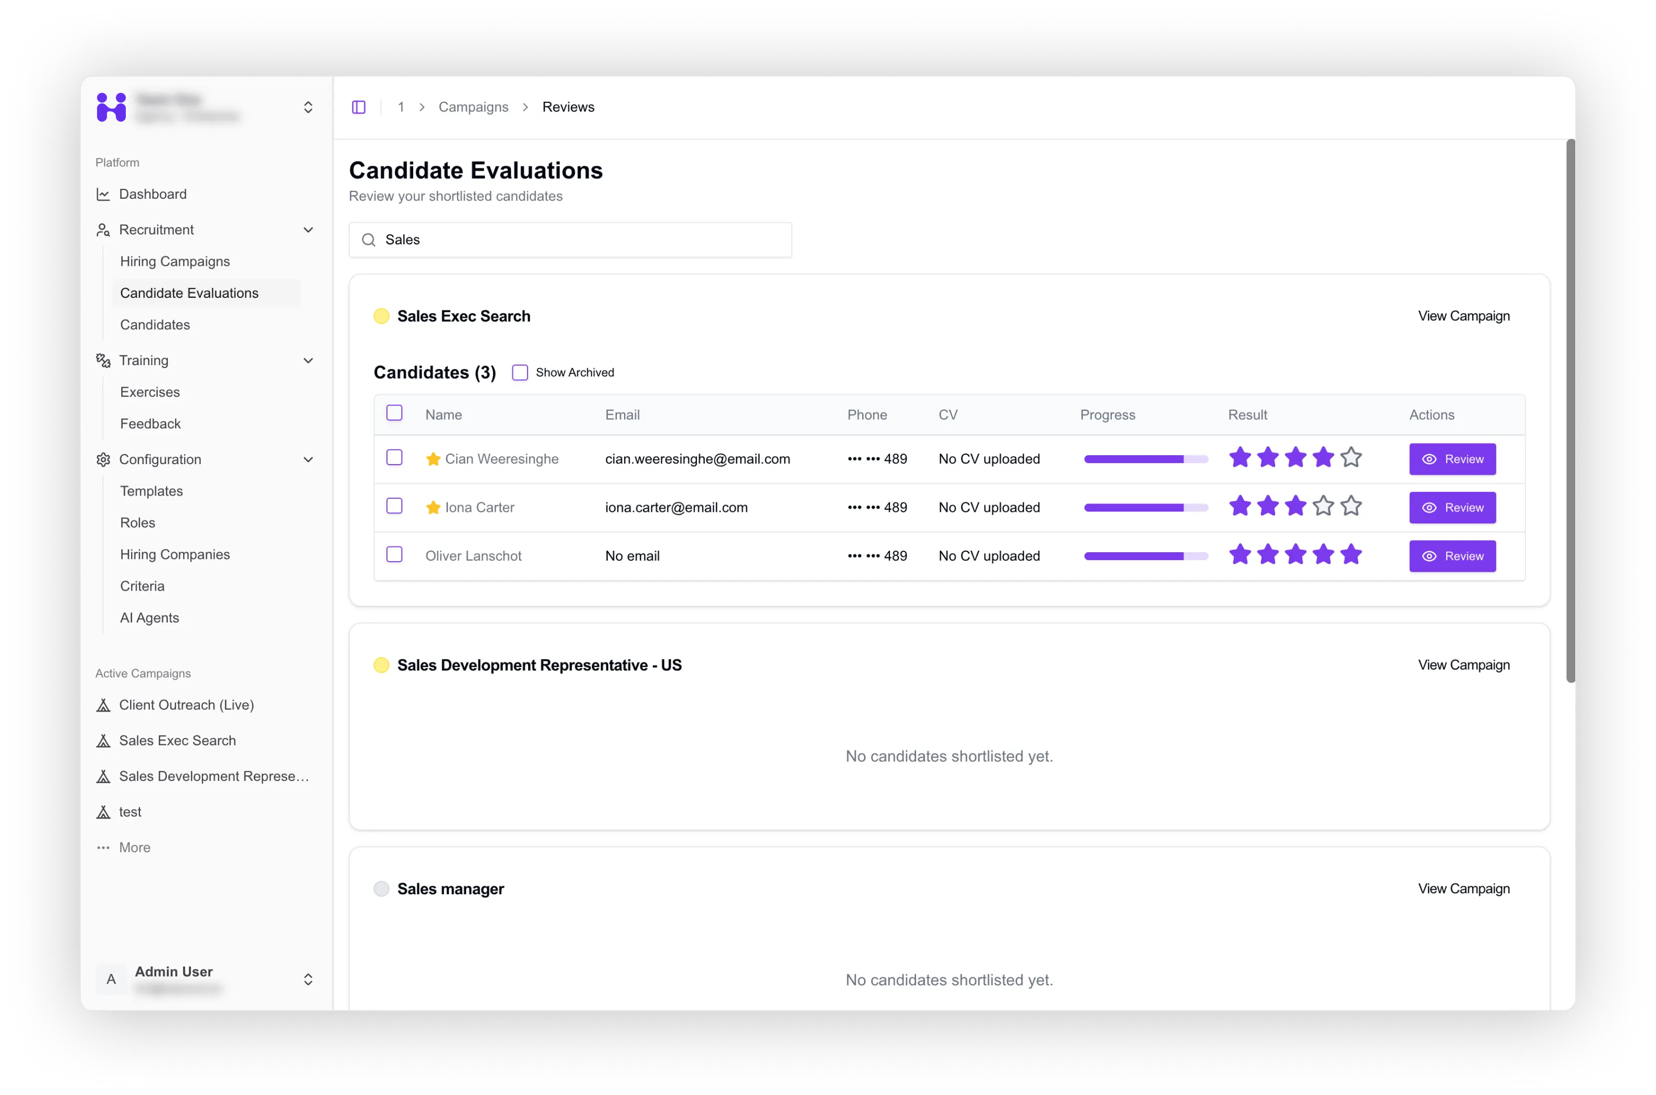Click the Name column header
The image size is (1656, 1095).
443,415
